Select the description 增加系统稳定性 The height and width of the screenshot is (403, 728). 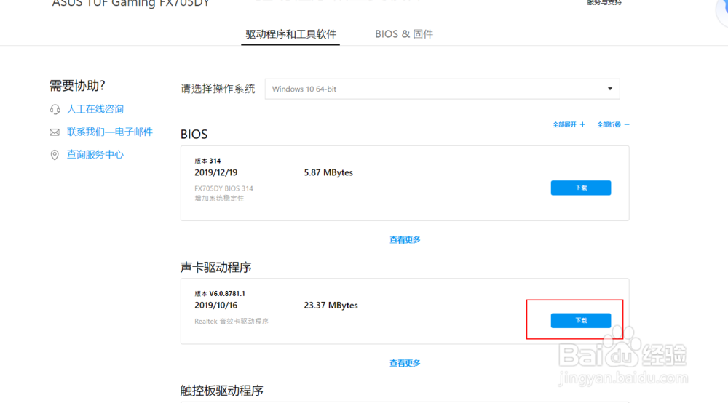point(219,199)
